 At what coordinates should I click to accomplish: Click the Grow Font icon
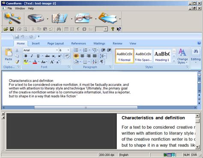[x=52, y=62]
